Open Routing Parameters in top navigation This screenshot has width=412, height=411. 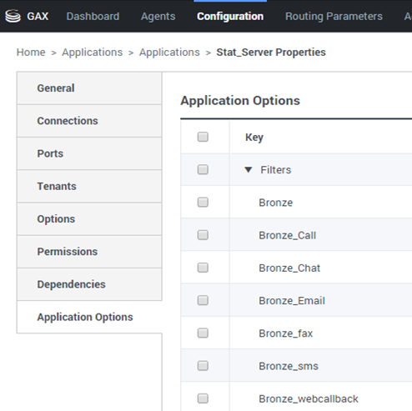pos(334,17)
